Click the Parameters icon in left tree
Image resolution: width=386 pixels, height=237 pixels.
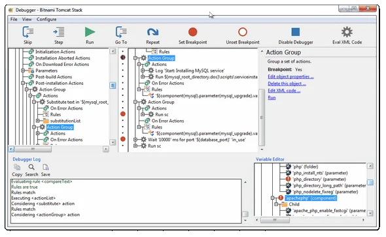click(x=31, y=71)
